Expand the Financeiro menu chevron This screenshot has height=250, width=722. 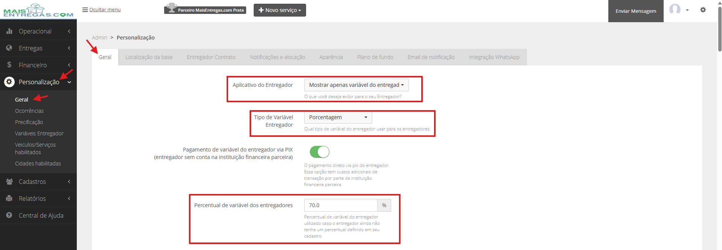[x=69, y=65]
